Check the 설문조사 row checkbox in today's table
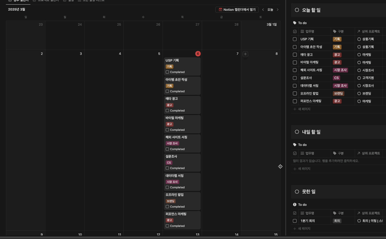This screenshot has width=386, height=239. [295, 78]
